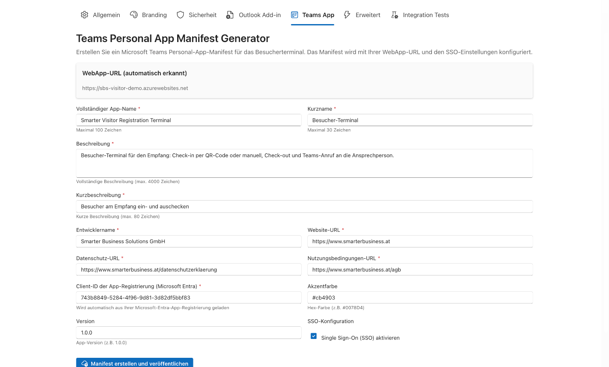Click the lightning icon beside Erweitert

point(347,15)
